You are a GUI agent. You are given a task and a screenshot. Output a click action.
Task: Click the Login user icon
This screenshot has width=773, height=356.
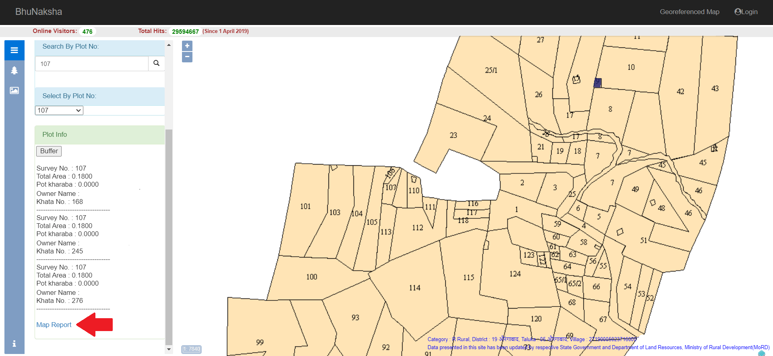738,12
